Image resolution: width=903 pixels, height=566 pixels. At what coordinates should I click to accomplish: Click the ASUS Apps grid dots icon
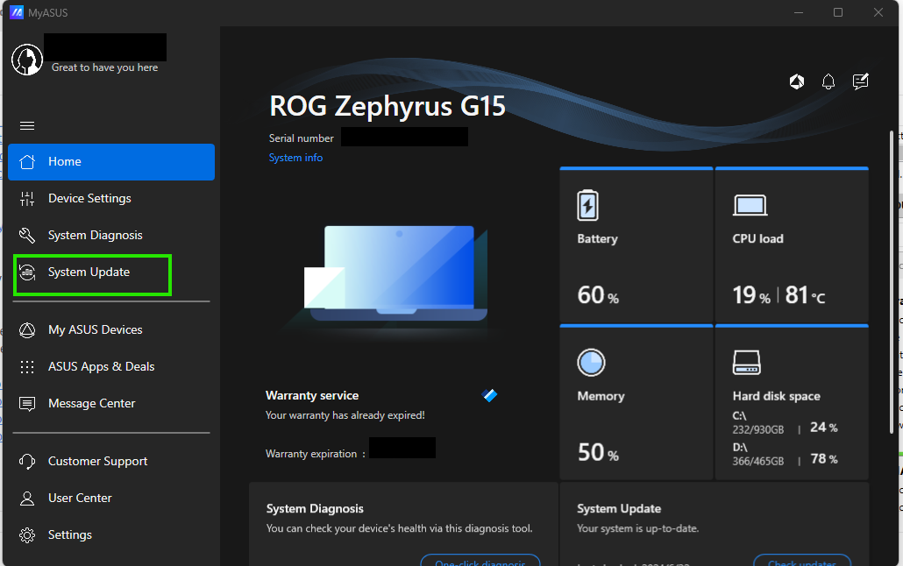click(x=27, y=367)
